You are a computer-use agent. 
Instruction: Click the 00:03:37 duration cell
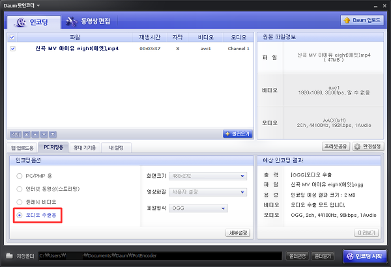(150, 49)
